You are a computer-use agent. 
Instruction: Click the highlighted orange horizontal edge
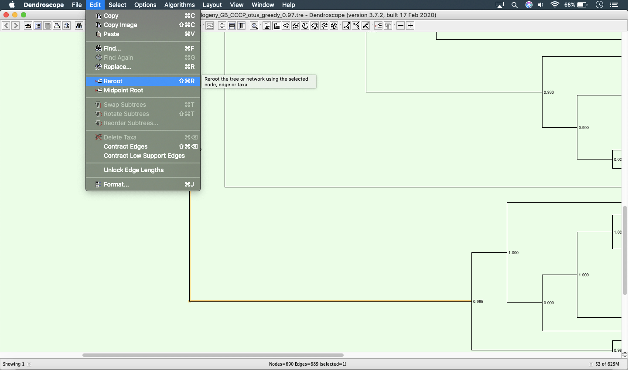tap(331, 301)
